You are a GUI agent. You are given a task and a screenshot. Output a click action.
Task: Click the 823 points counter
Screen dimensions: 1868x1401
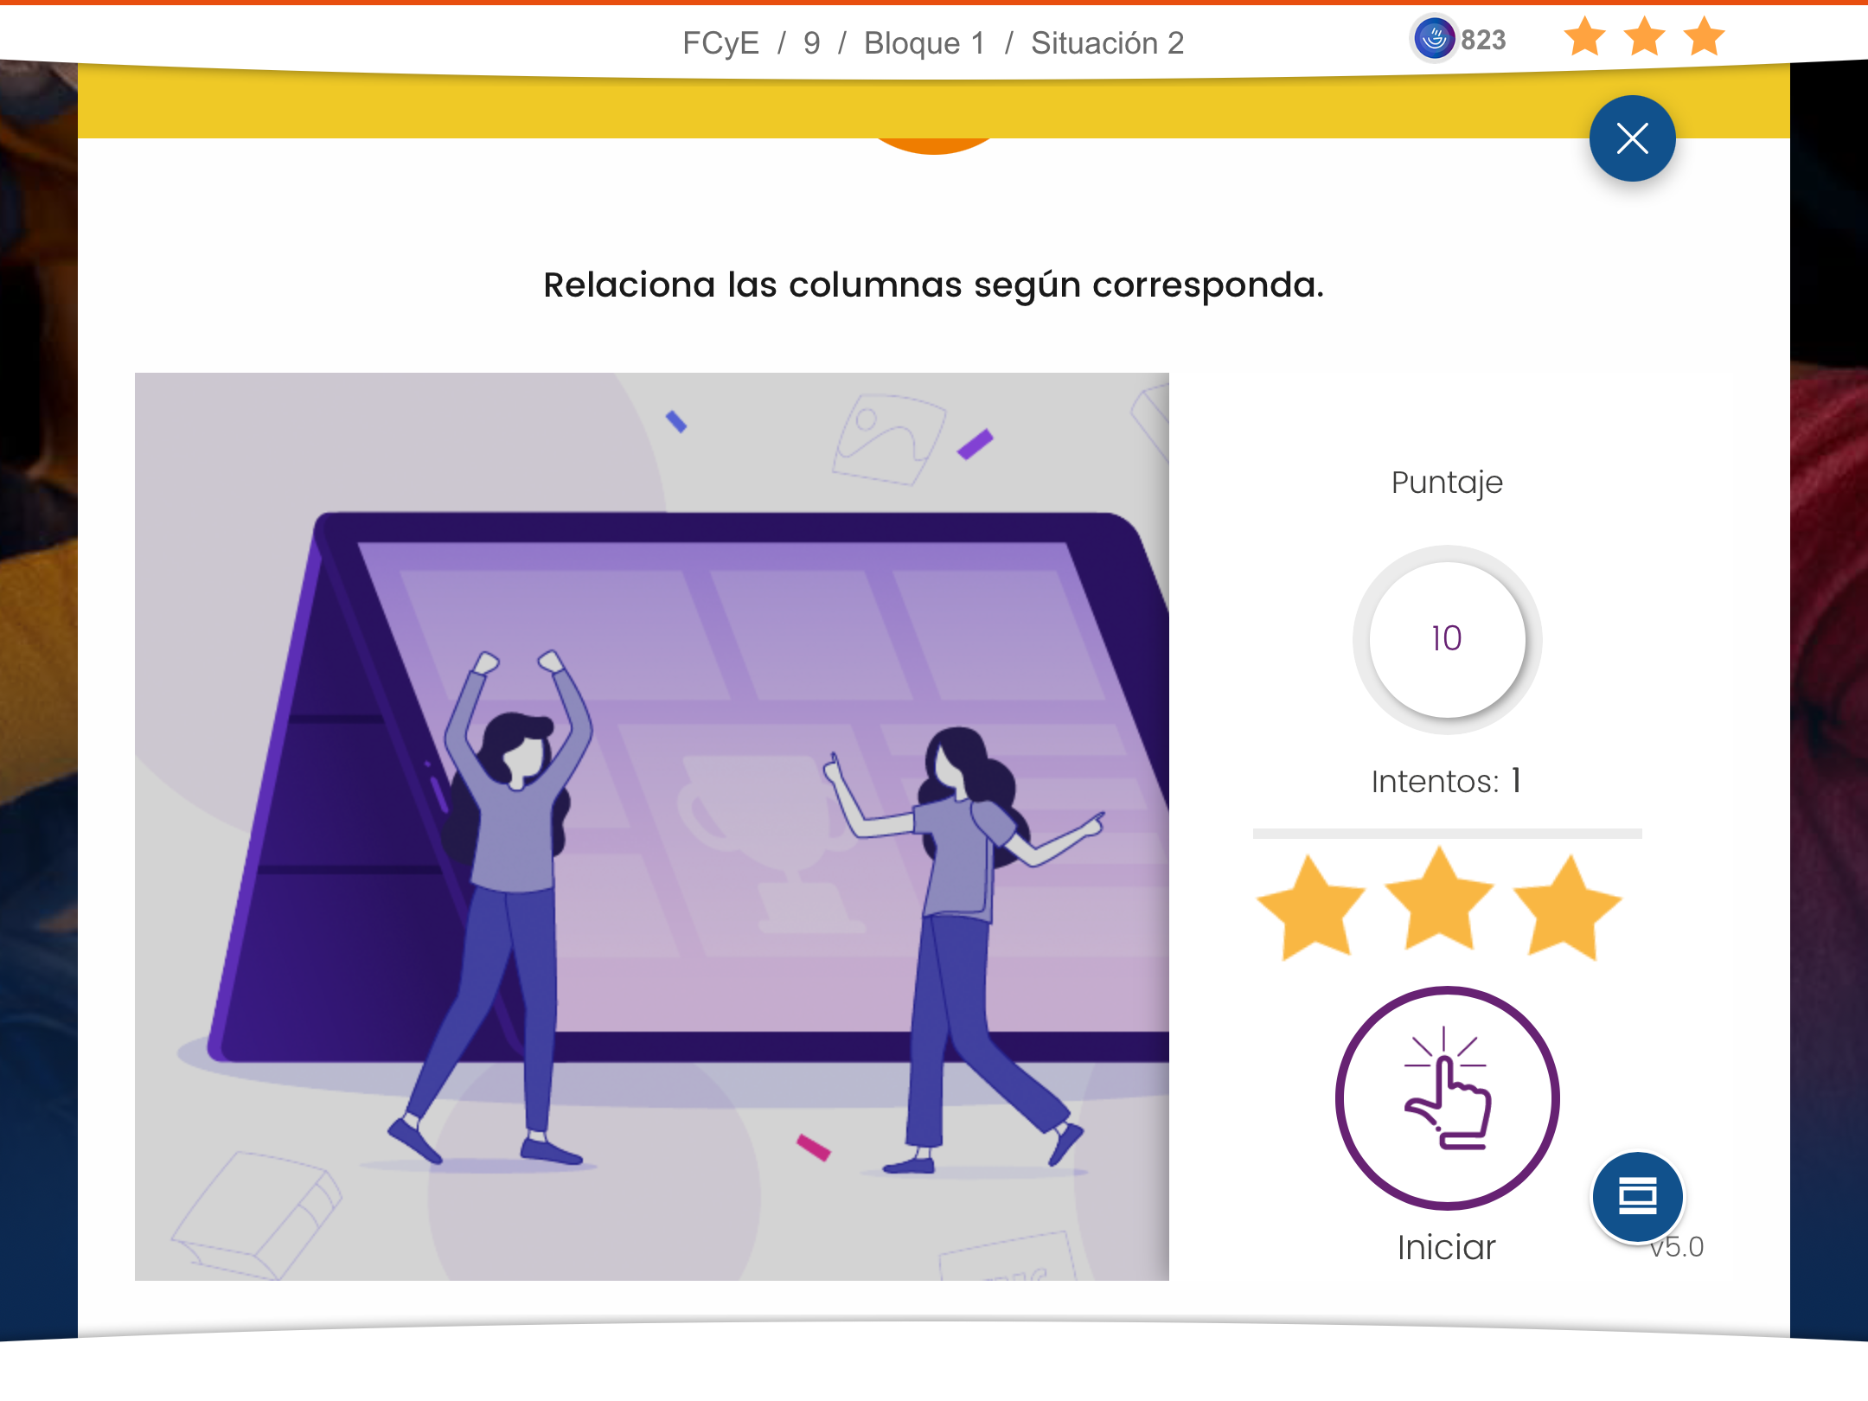(1483, 40)
